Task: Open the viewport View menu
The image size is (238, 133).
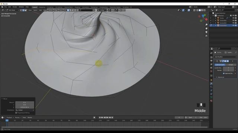Action: click(x=30, y=10)
